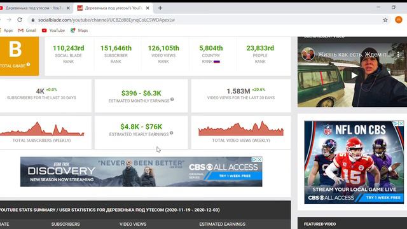The width and height of the screenshot is (407, 229).
Task: Close the Socialblade browser tab
Action: [x=148, y=8]
